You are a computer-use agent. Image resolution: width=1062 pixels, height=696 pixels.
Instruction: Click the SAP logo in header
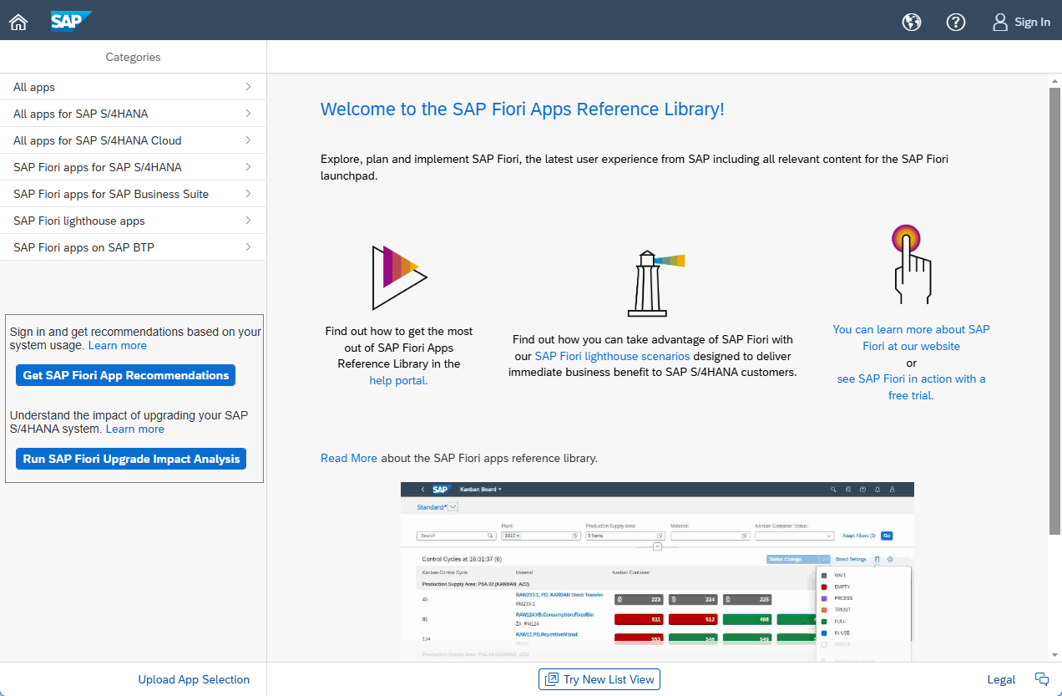tap(70, 21)
